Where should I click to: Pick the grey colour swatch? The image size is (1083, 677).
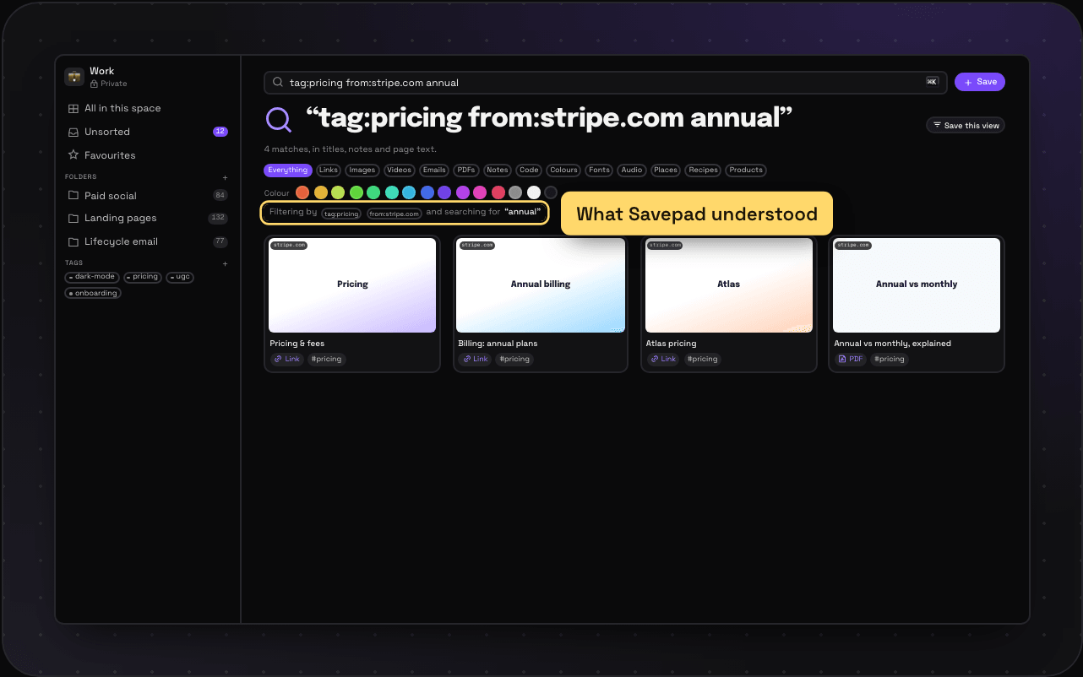coord(515,192)
